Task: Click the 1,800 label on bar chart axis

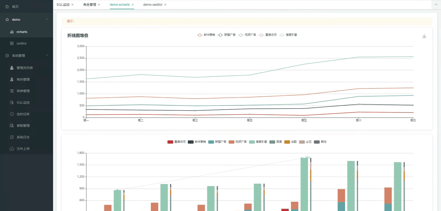Action: pyautogui.click(x=81, y=153)
